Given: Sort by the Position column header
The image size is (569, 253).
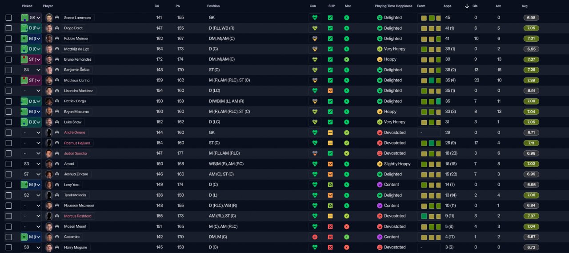Looking at the screenshot, I should point(213,6).
